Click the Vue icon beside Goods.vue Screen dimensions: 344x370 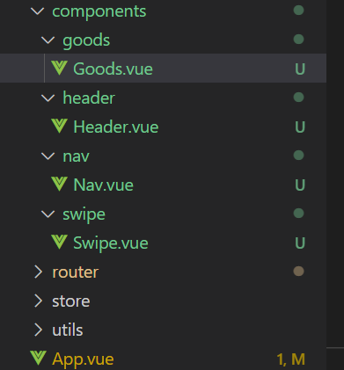point(60,68)
